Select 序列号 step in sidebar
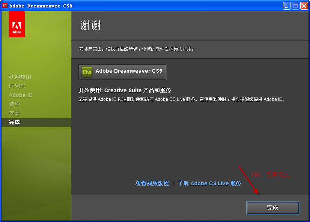The width and height of the screenshot is (310, 222). [x=17, y=86]
